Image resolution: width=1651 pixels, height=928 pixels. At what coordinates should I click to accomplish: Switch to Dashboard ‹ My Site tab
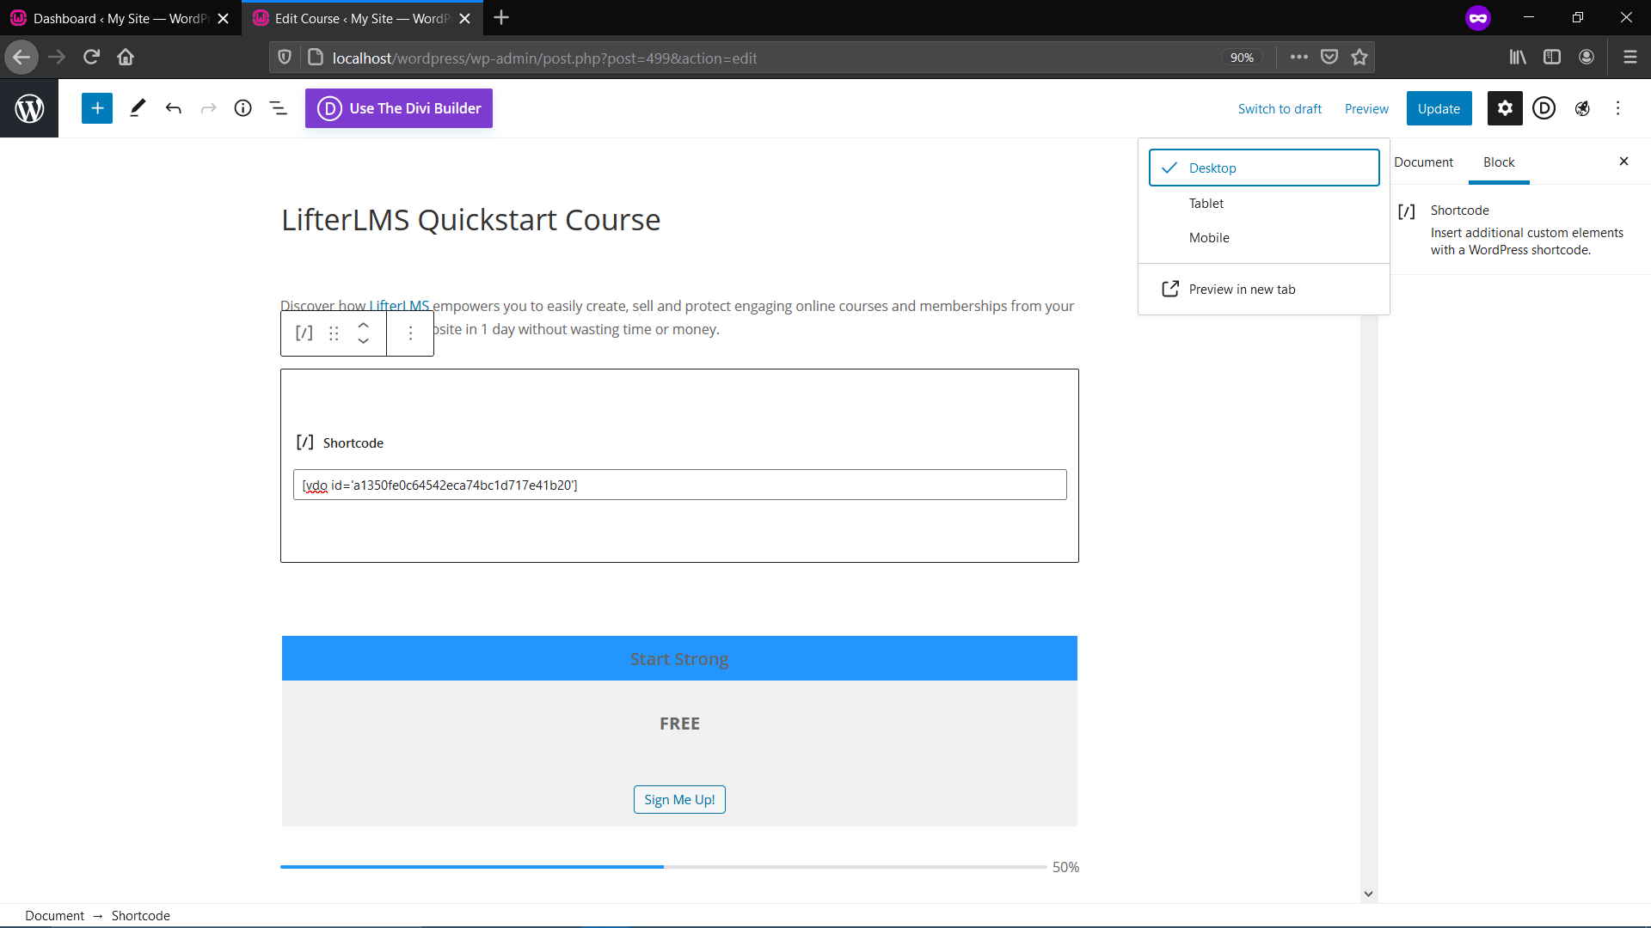pyautogui.click(x=120, y=18)
